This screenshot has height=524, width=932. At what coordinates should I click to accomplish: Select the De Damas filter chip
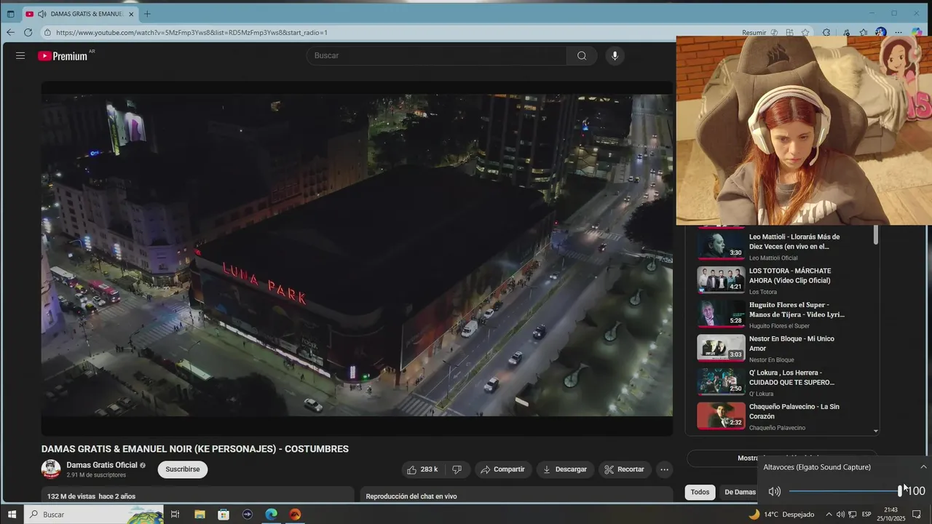tap(739, 492)
